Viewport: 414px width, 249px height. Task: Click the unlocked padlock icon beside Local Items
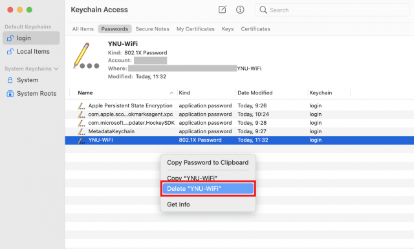10,52
